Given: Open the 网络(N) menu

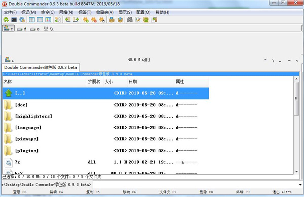Looking at the screenshot, I should (66, 12).
